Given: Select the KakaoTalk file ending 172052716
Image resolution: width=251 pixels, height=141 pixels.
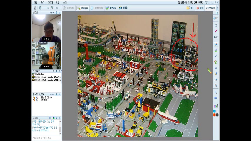Looking at the screenshot, I should click(46, 77).
